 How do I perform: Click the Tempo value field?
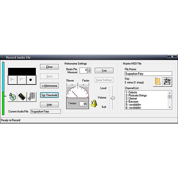coord(83,104)
